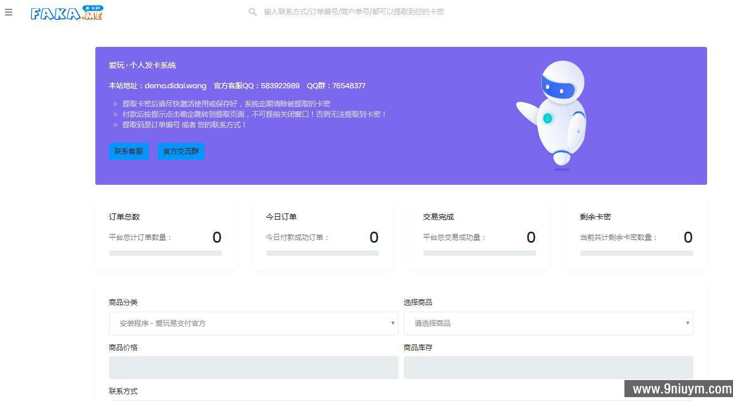
Task: Open the 选择商品 dropdown
Action: (548, 323)
